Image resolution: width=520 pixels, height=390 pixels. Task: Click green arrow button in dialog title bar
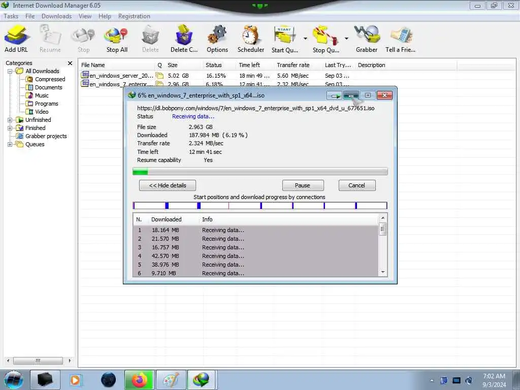pyautogui.click(x=334, y=95)
